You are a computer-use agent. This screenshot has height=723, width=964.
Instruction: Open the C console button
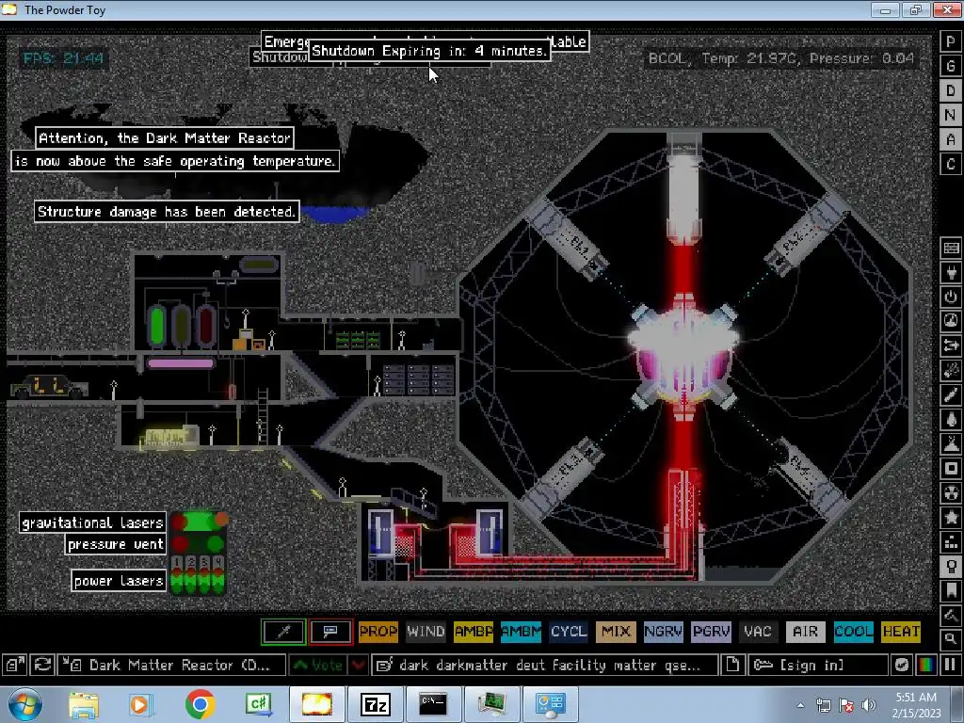point(951,164)
